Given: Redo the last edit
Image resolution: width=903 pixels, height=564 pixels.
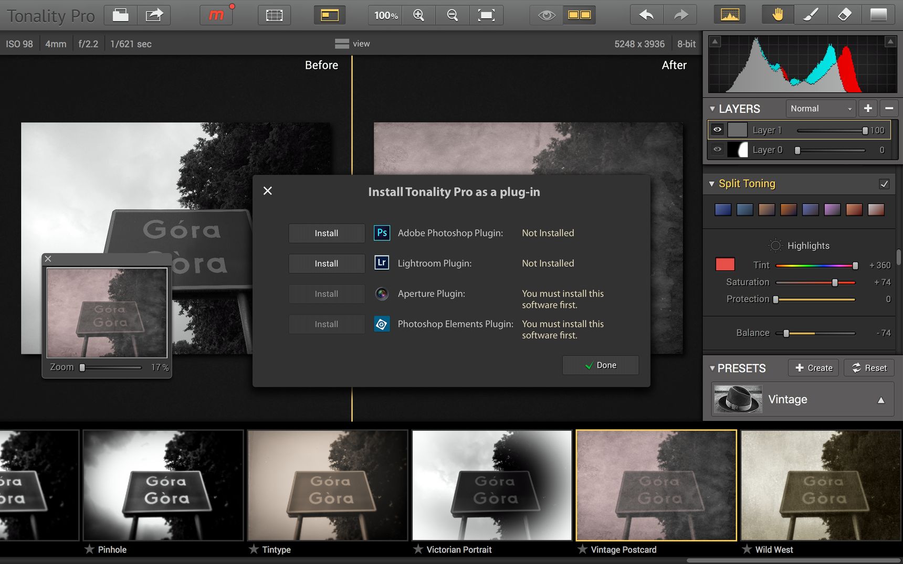Looking at the screenshot, I should tap(680, 15).
